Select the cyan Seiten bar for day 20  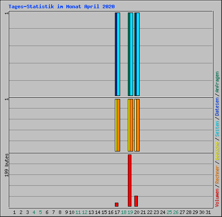point(138,54)
